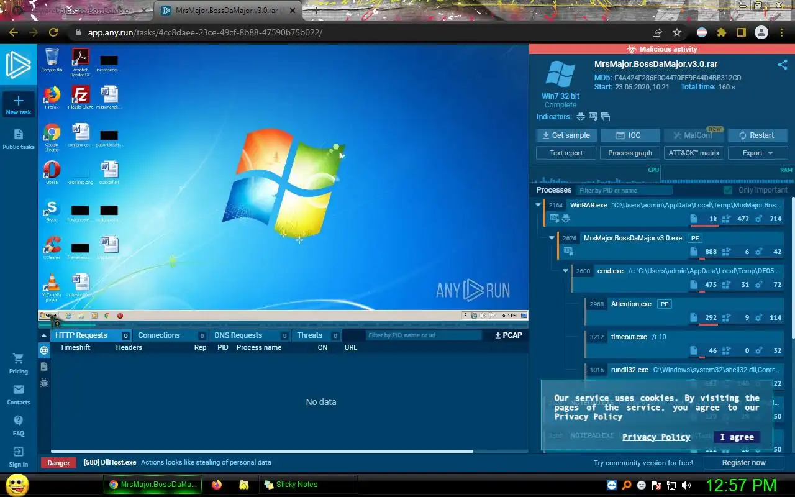The image size is (795, 497).
Task: Select the Attention.exe process row
Action: [x=684, y=311]
